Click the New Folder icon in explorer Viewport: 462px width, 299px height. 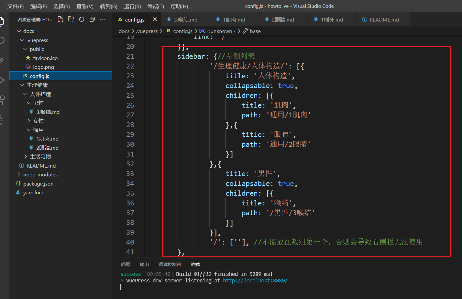point(71,20)
